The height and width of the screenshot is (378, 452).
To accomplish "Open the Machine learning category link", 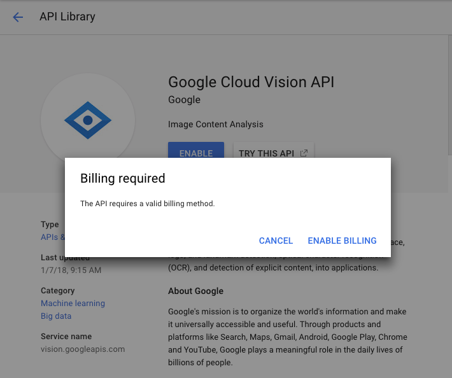I will click(73, 303).
